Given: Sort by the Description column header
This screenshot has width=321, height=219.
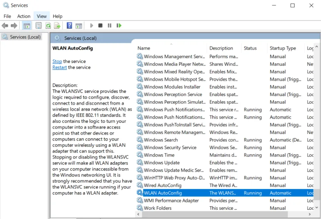Looking at the screenshot, I should 221,48.
